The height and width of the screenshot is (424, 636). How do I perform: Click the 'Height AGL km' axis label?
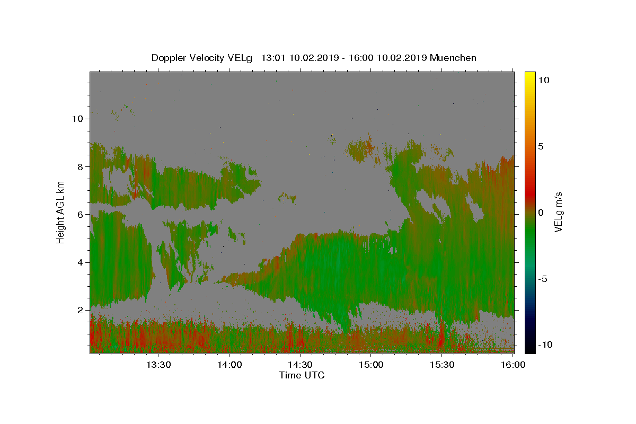point(61,213)
